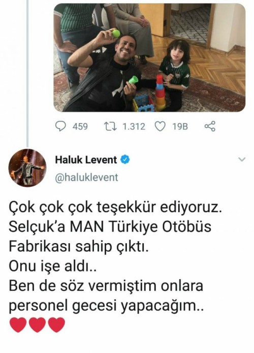Click the blue verified badge

coord(125,160)
